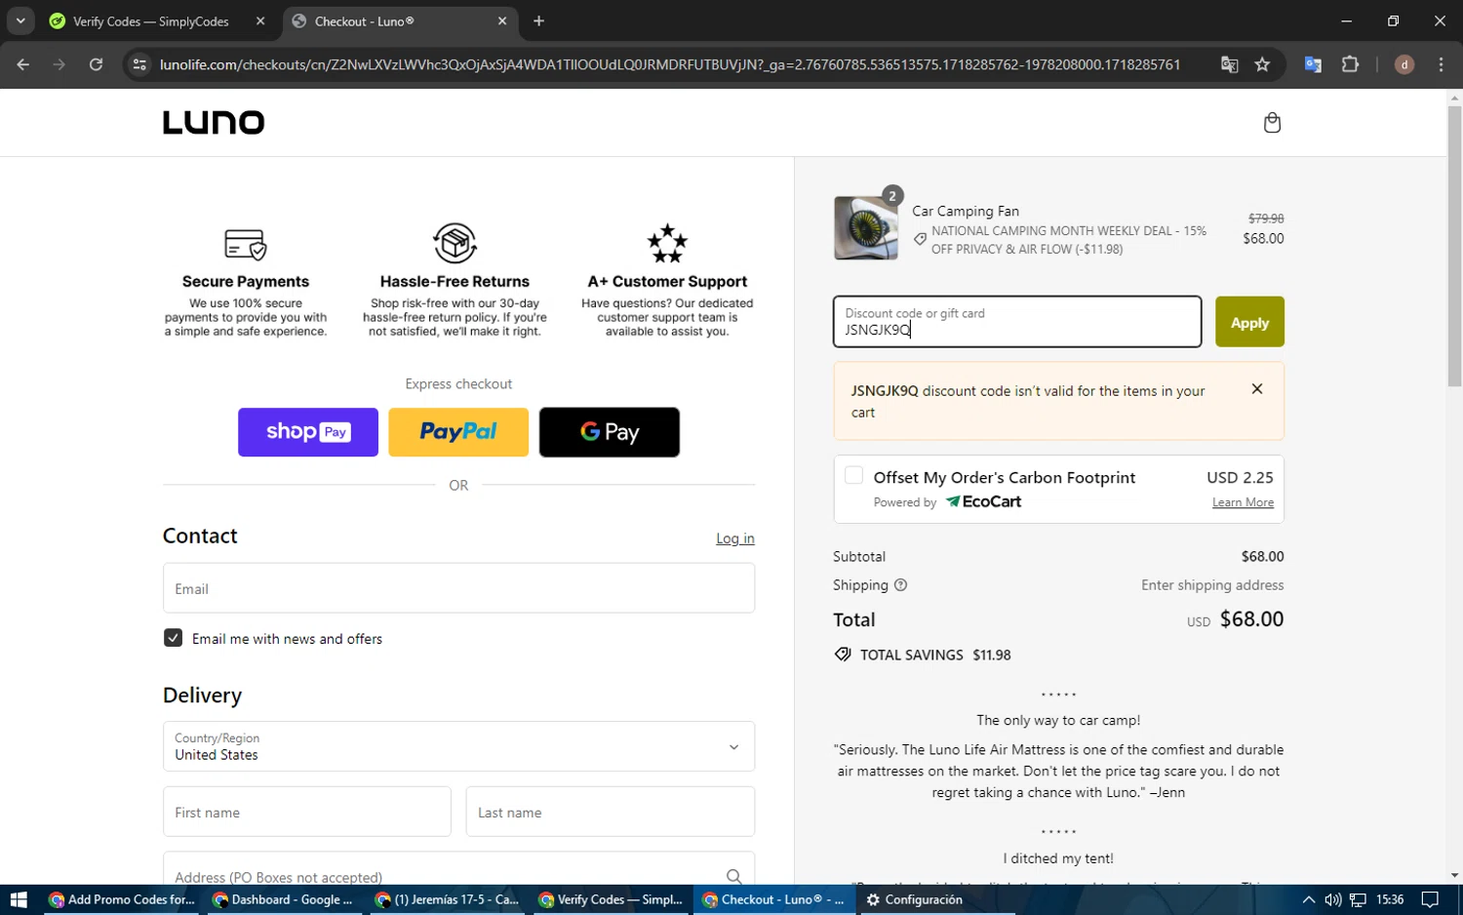View site information icon in address bar
Viewport: 1463px width, 915px height.
tap(139, 64)
